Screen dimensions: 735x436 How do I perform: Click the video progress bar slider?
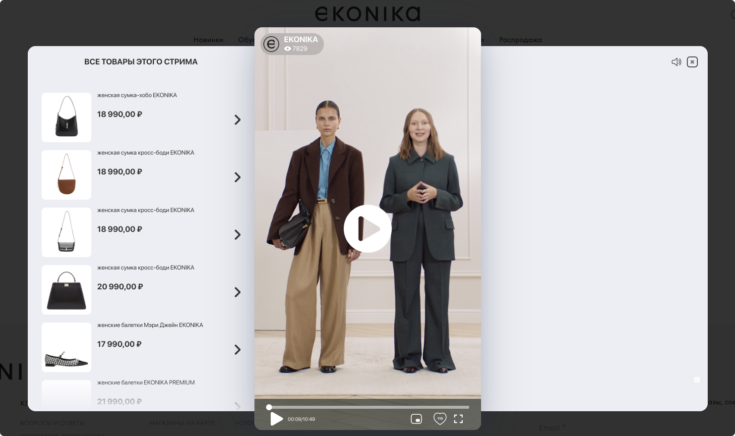tap(368, 407)
